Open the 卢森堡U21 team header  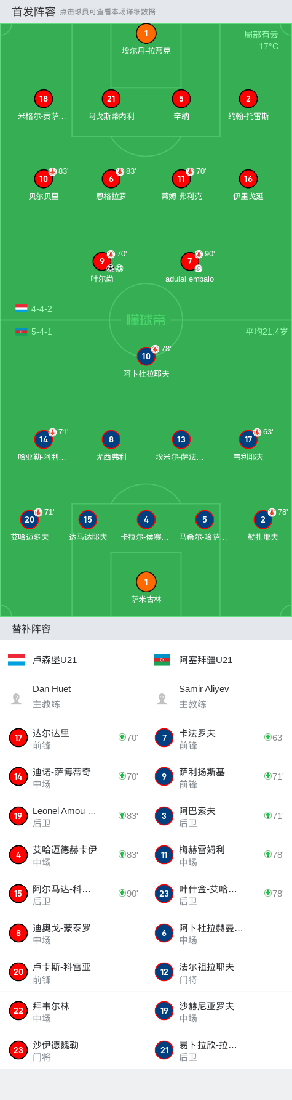pyautogui.click(x=73, y=659)
